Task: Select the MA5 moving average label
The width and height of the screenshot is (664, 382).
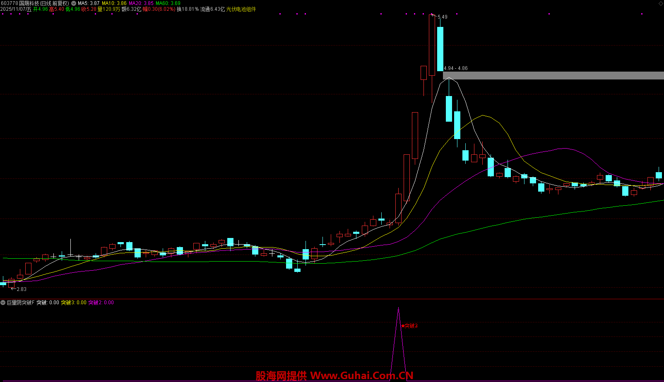Action: (x=89, y=3)
